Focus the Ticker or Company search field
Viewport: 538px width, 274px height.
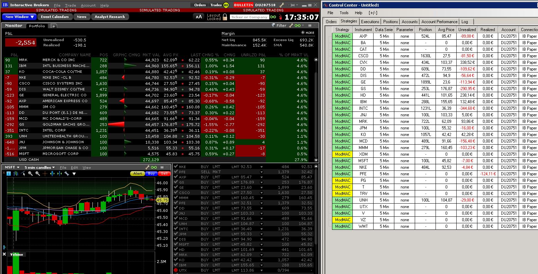tap(249, 17)
